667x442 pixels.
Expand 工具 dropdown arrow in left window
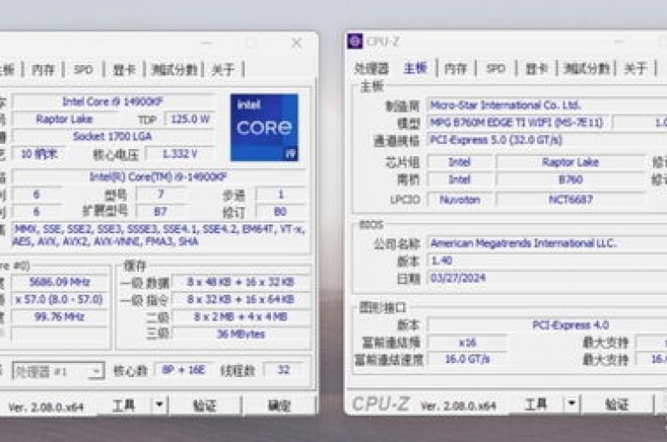point(160,406)
